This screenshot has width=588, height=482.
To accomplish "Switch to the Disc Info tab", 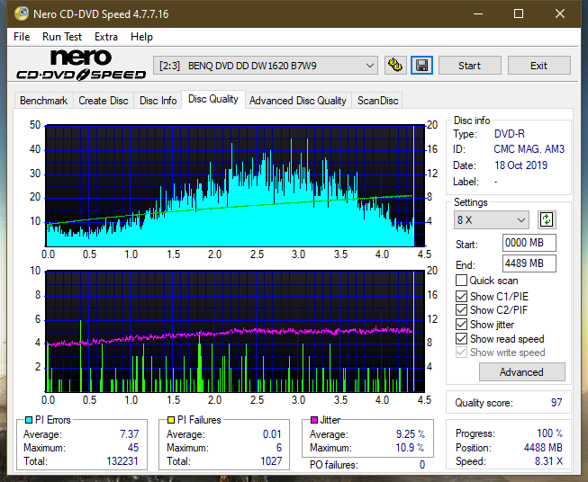I will (x=158, y=101).
